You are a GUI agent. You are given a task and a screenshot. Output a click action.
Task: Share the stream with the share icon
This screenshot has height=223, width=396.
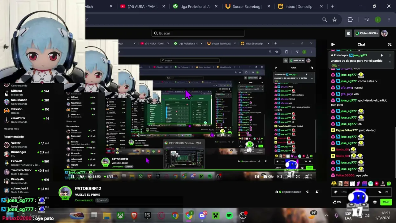[x=307, y=192]
